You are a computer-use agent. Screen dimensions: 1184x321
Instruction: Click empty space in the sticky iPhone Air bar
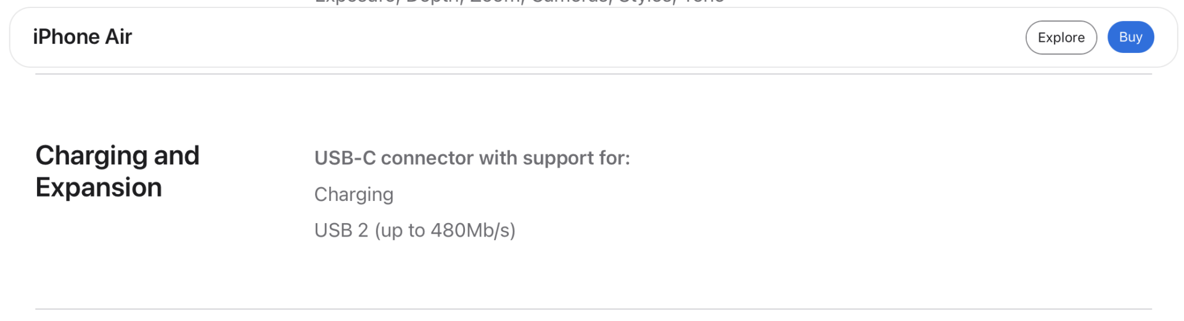pyautogui.click(x=555, y=37)
